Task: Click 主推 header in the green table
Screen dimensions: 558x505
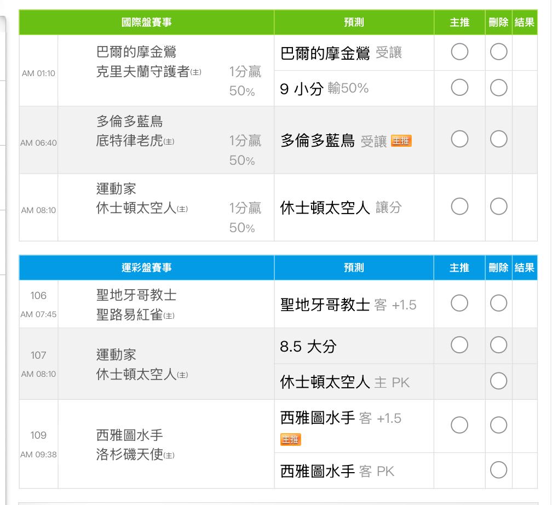Action: tap(459, 22)
